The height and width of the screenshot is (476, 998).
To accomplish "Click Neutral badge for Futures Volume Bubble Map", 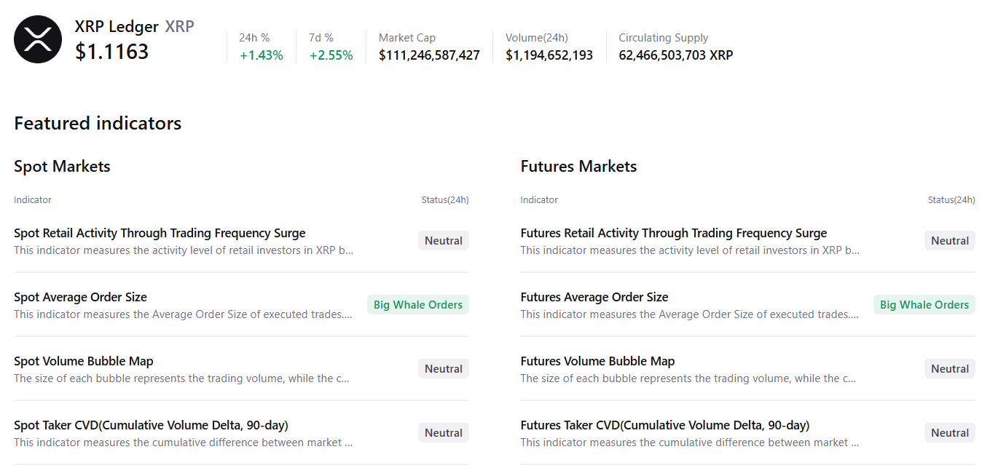I will [x=950, y=369].
